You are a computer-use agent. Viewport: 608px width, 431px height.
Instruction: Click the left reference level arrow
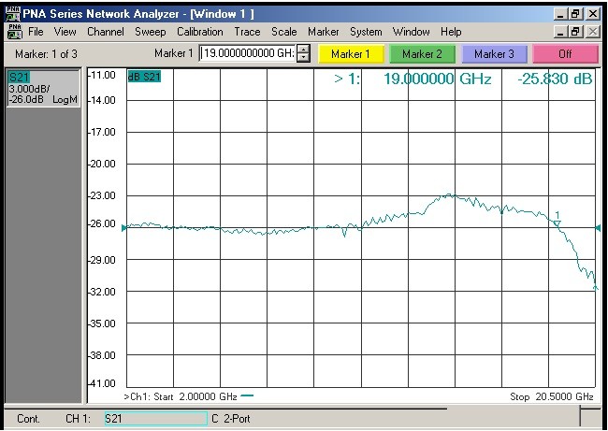(x=124, y=228)
